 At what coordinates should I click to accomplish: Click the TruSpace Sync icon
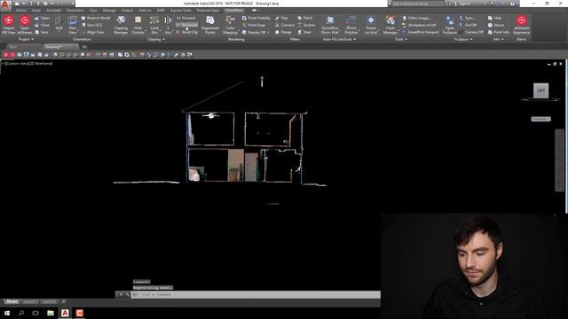[467, 18]
